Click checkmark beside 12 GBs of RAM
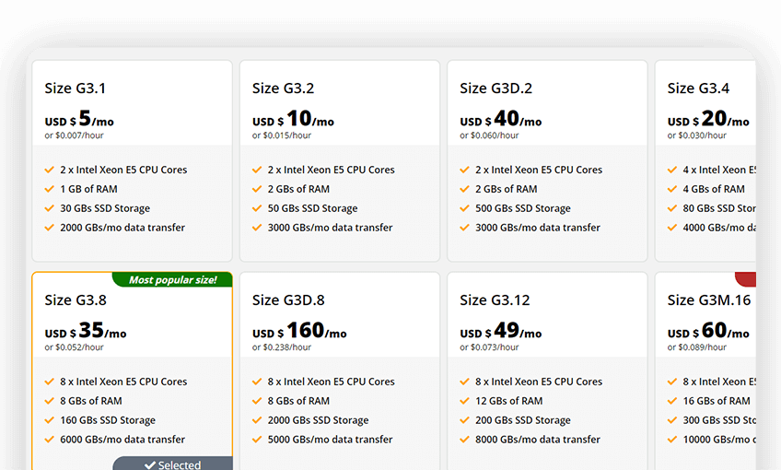 pos(465,401)
